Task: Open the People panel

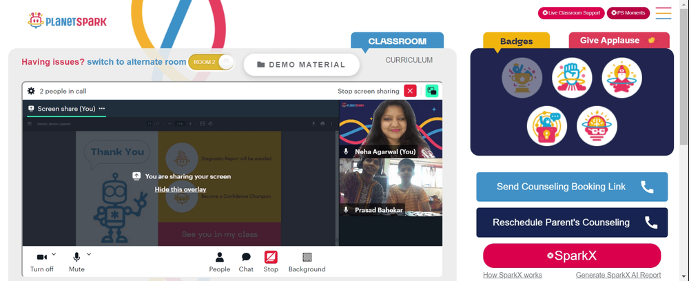Action: (x=219, y=262)
